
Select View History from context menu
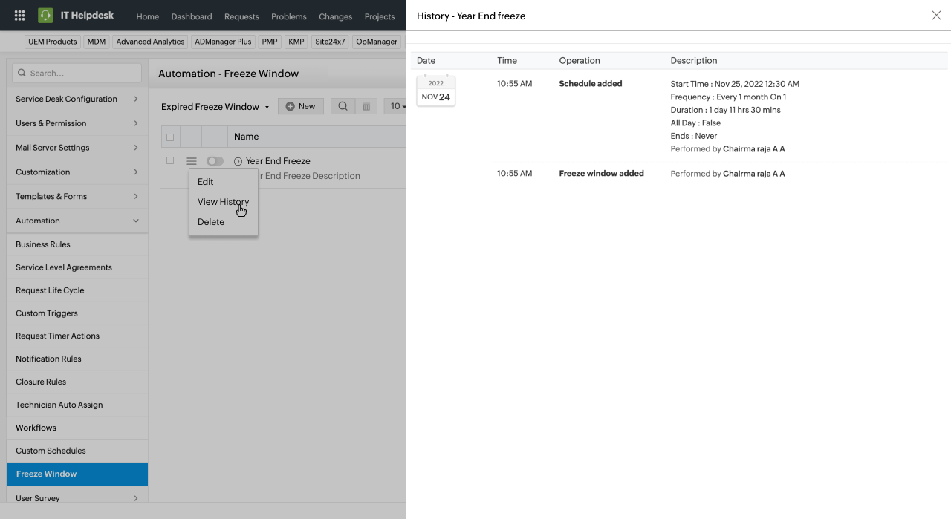click(x=223, y=202)
